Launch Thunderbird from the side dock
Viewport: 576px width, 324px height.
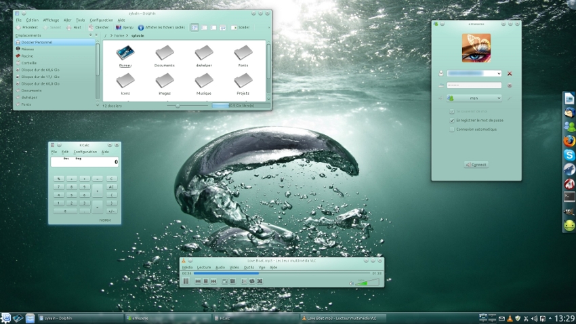569,113
